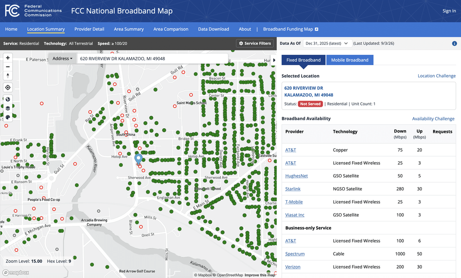Viewport: 461px width, 278px height.
Task: Click the Technology: All Terrestrial filter text
Action: coord(68,44)
